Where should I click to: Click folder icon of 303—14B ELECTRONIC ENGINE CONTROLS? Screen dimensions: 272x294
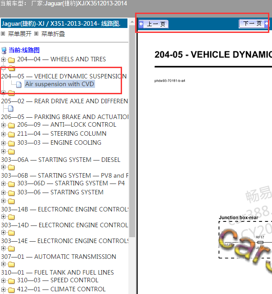point(11,201)
